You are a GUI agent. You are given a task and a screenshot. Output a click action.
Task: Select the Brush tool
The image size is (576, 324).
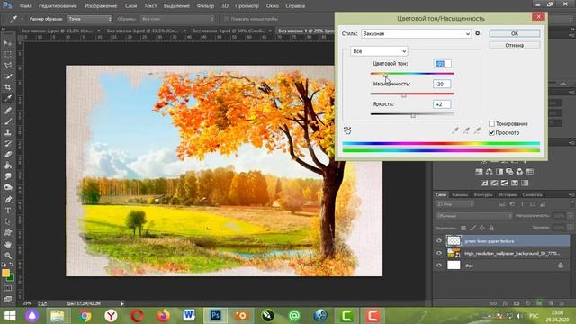coord(8,121)
